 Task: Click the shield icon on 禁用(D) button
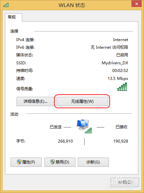(x=53, y=162)
